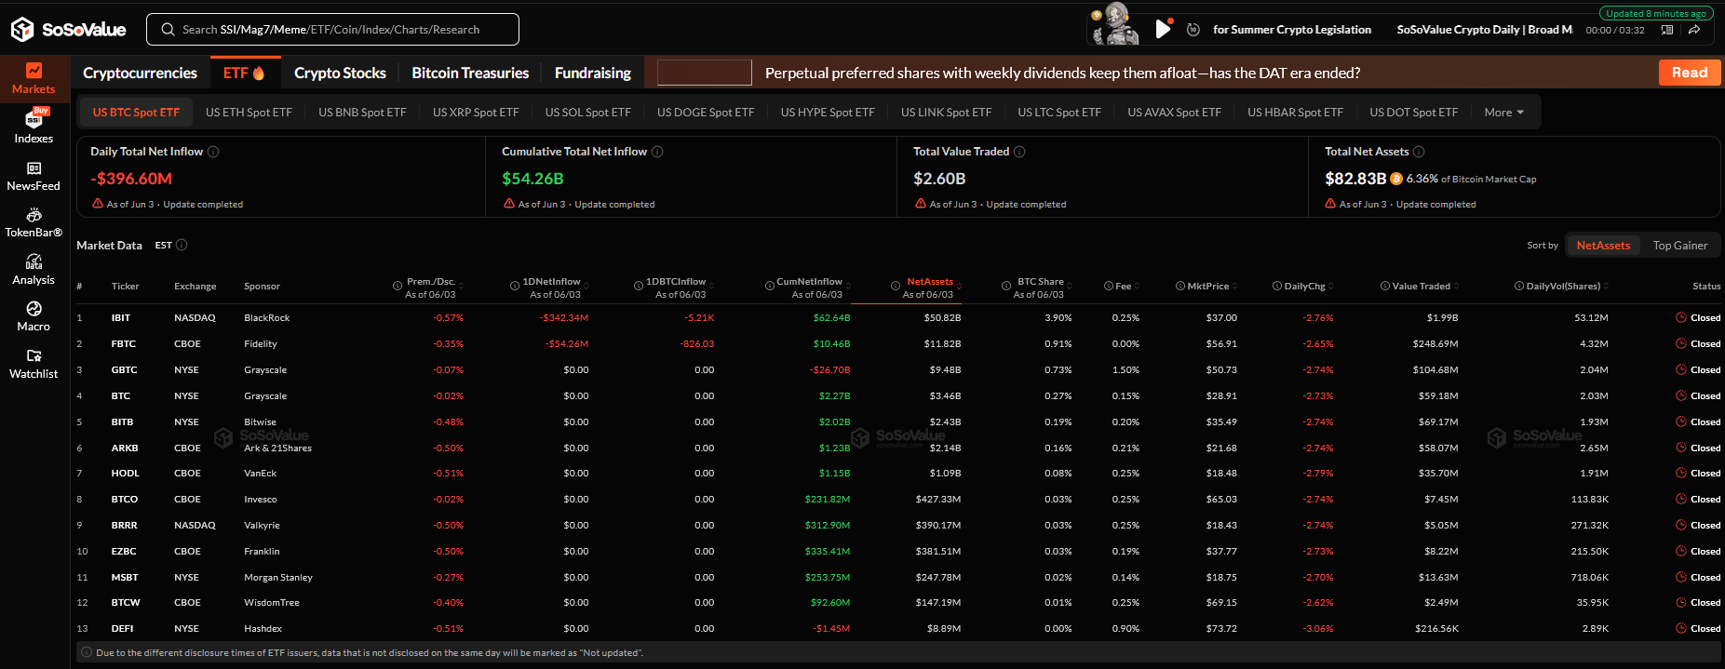The width and height of the screenshot is (1725, 669).
Task: Sort by Prem./Dsc. column arrows
Action: pos(461,286)
